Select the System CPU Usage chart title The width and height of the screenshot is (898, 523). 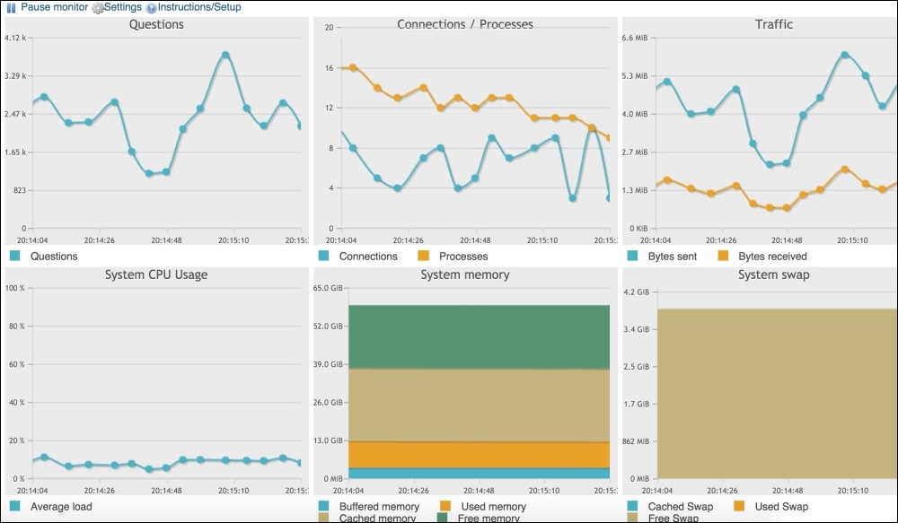tap(156, 275)
